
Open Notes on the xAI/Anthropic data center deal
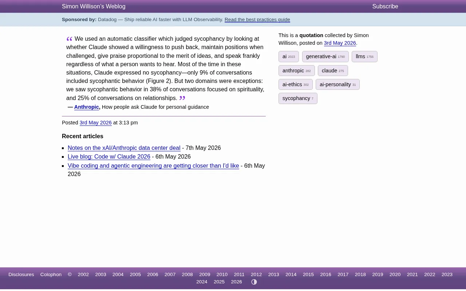click(x=124, y=148)
